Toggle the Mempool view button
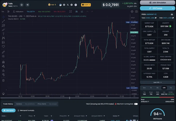Image resolution: width=176 pixels, height=121 pixels. 9,110
